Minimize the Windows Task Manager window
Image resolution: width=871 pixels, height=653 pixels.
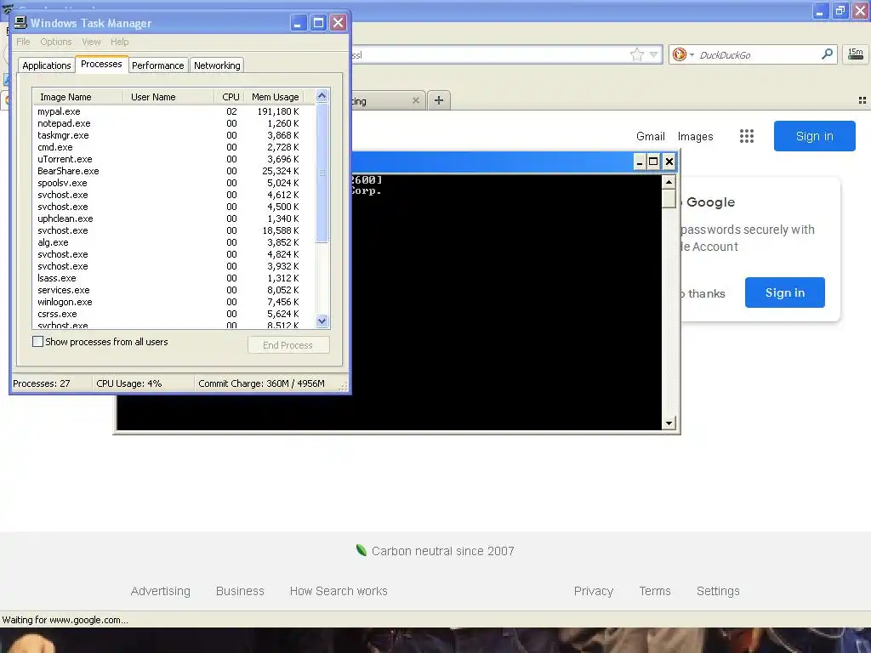click(x=299, y=23)
